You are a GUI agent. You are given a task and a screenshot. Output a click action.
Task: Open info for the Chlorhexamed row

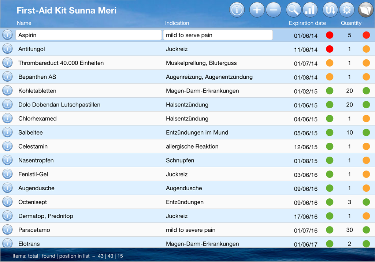coord(7,118)
